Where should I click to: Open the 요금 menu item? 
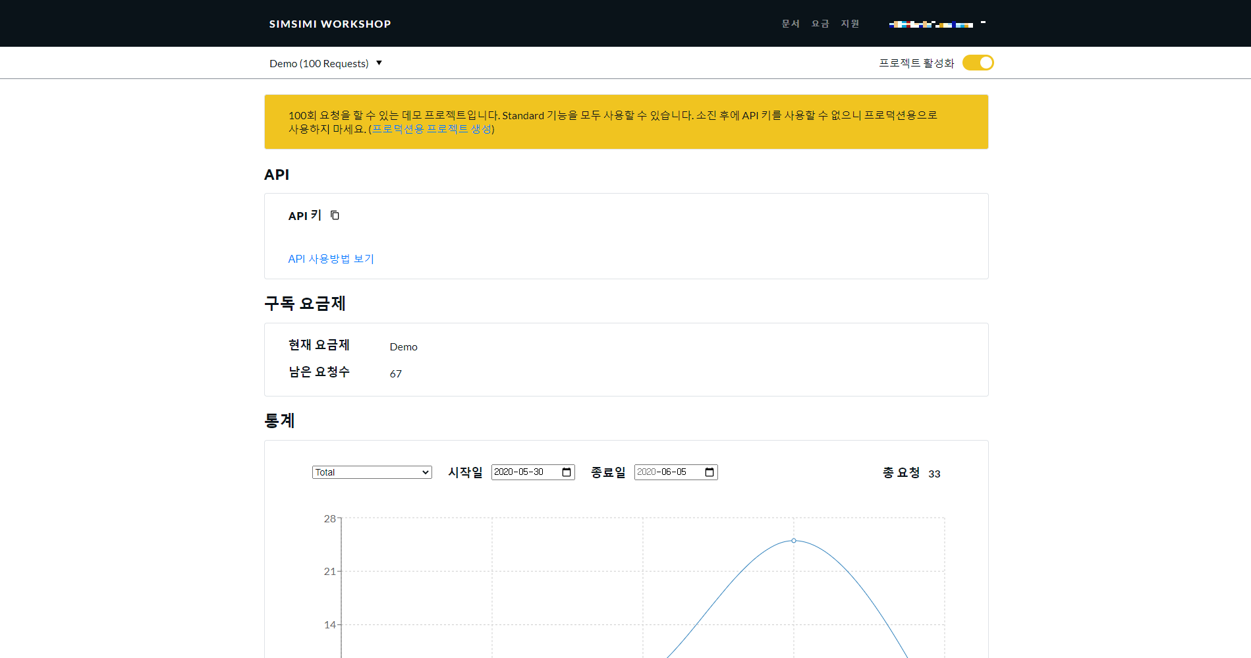820,24
